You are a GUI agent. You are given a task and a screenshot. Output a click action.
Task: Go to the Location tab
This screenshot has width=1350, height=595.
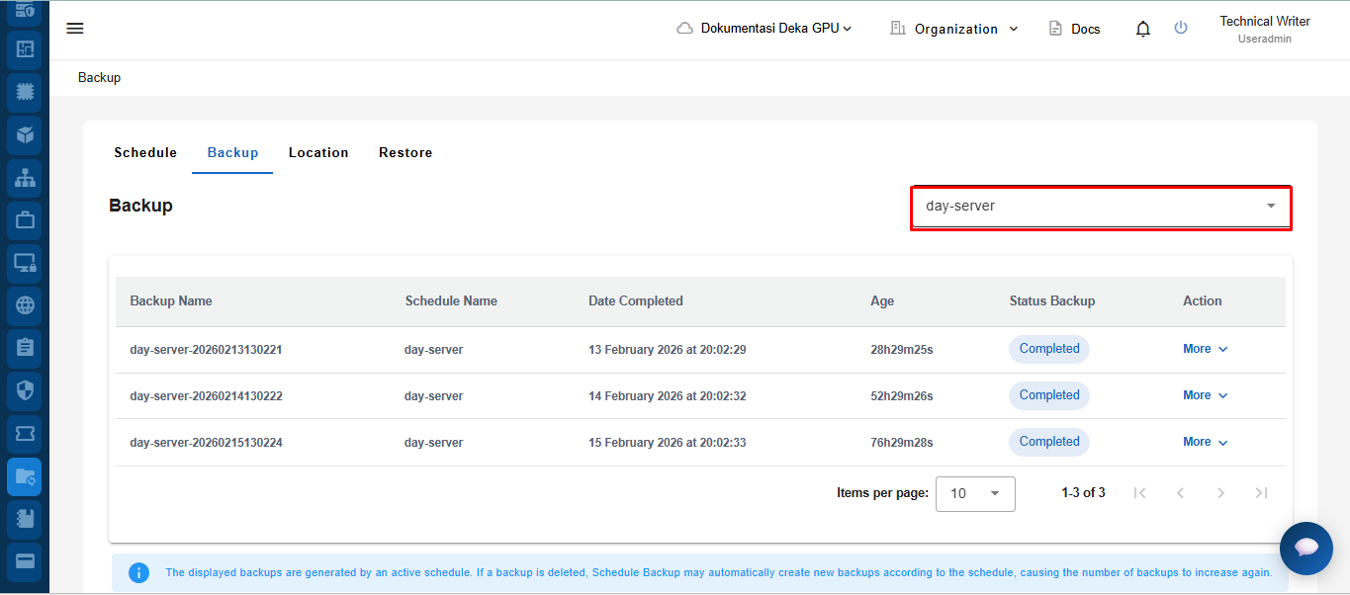pyautogui.click(x=318, y=152)
